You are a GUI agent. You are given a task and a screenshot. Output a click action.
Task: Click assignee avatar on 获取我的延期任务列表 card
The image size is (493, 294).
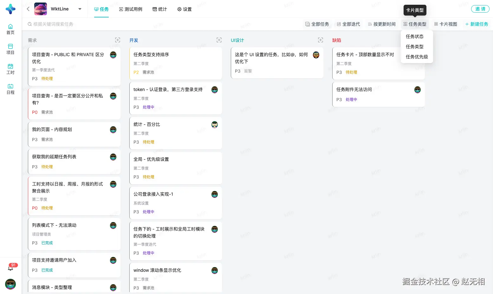[113, 157]
